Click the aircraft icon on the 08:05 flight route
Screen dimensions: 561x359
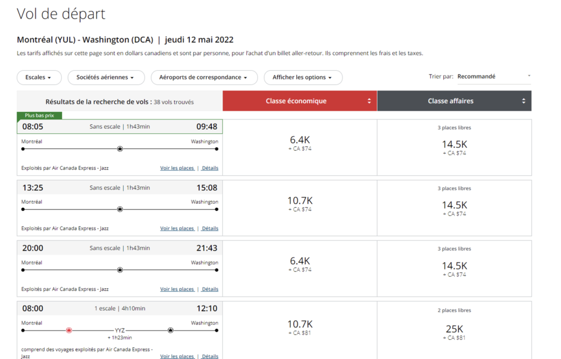coord(120,149)
